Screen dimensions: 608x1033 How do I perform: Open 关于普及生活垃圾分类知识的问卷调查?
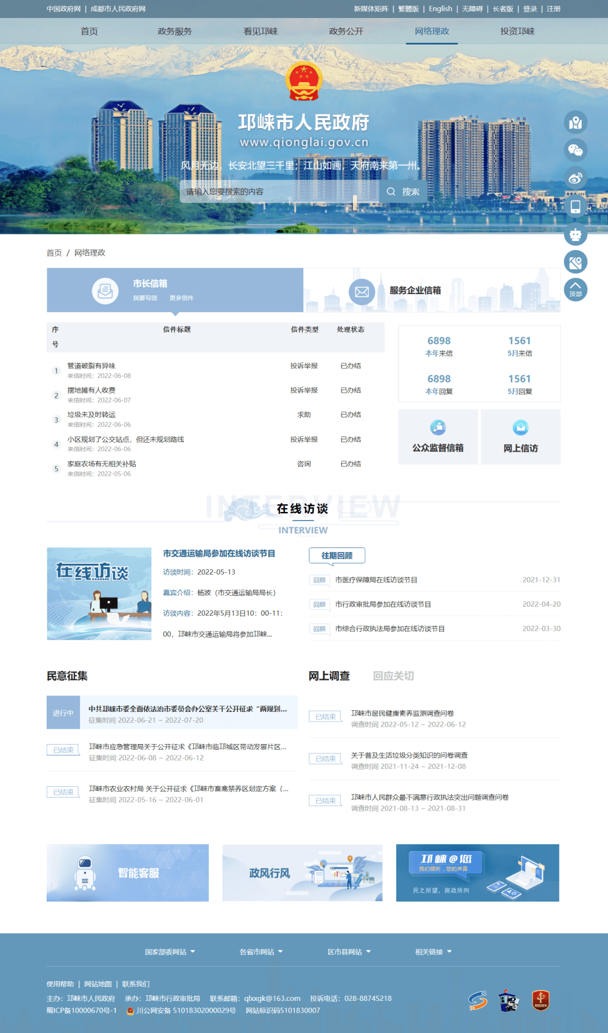tap(409, 755)
